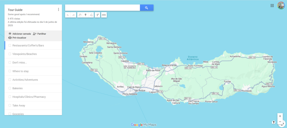Select the Activities/Adventures layer
This screenshot has width=287, height=128.
click(25, 80)
